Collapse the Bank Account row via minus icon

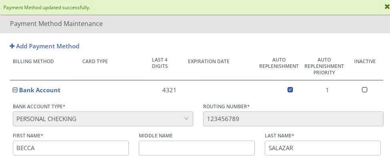15,90
